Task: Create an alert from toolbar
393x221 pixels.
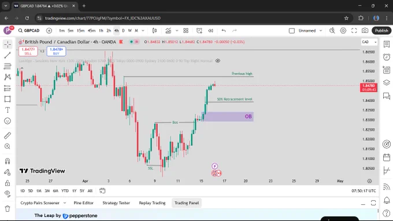Action: [199, 31]
